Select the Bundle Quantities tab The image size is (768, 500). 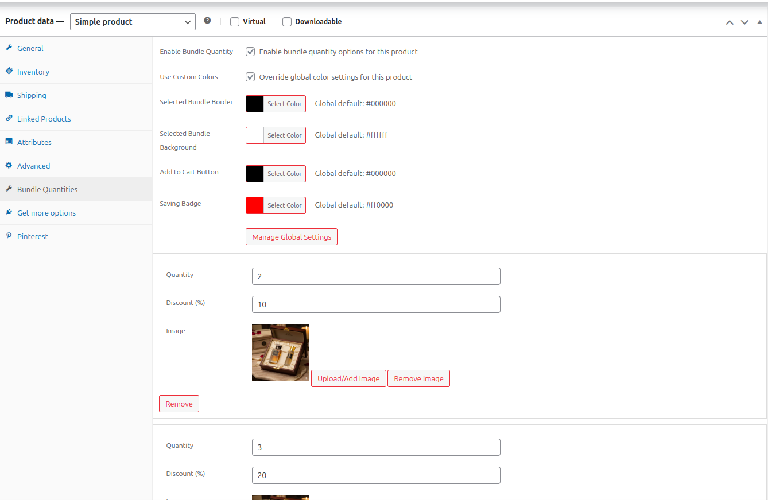coord(47,189)
